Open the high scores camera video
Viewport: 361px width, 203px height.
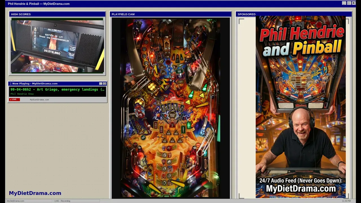pos(57,46)
